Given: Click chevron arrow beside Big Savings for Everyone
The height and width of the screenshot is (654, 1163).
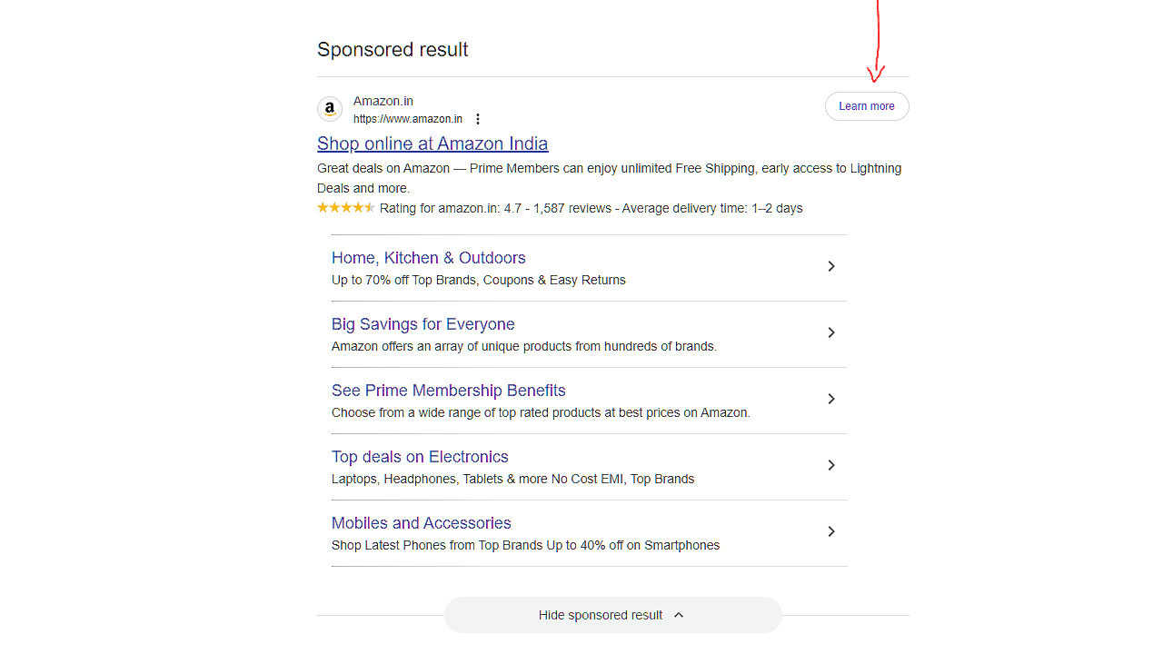Looking at the screenshot, I should click(x=830, y=332).
